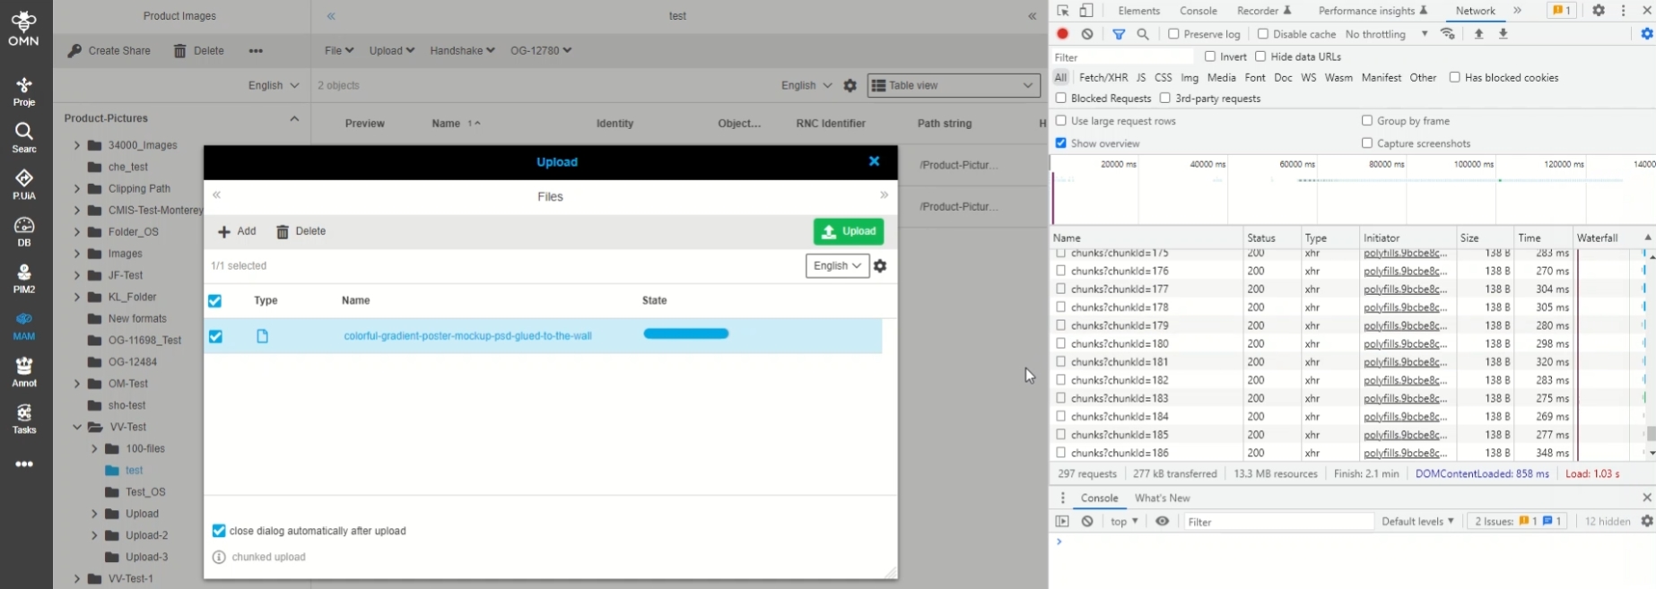This screenshot has height=589, width=1656.
Task: Click in the network Filter field
Action: (x=1122, y=57)
